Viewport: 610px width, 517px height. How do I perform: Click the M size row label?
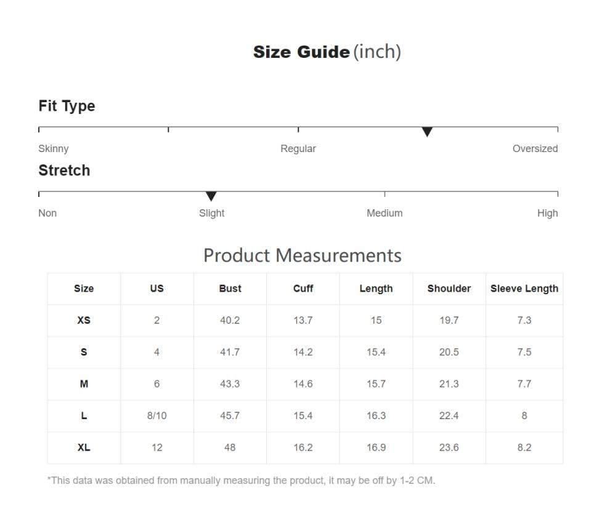[x=84, y=384]
